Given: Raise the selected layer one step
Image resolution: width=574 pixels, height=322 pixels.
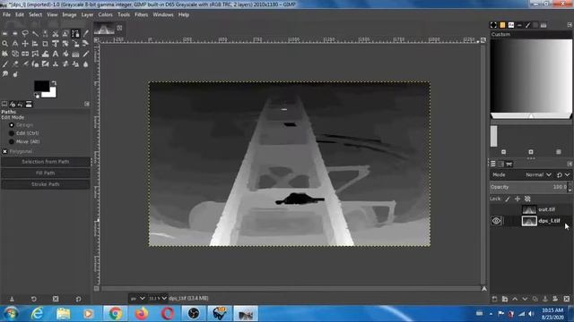Looking at the screenshot, I should tap(515, 299).
